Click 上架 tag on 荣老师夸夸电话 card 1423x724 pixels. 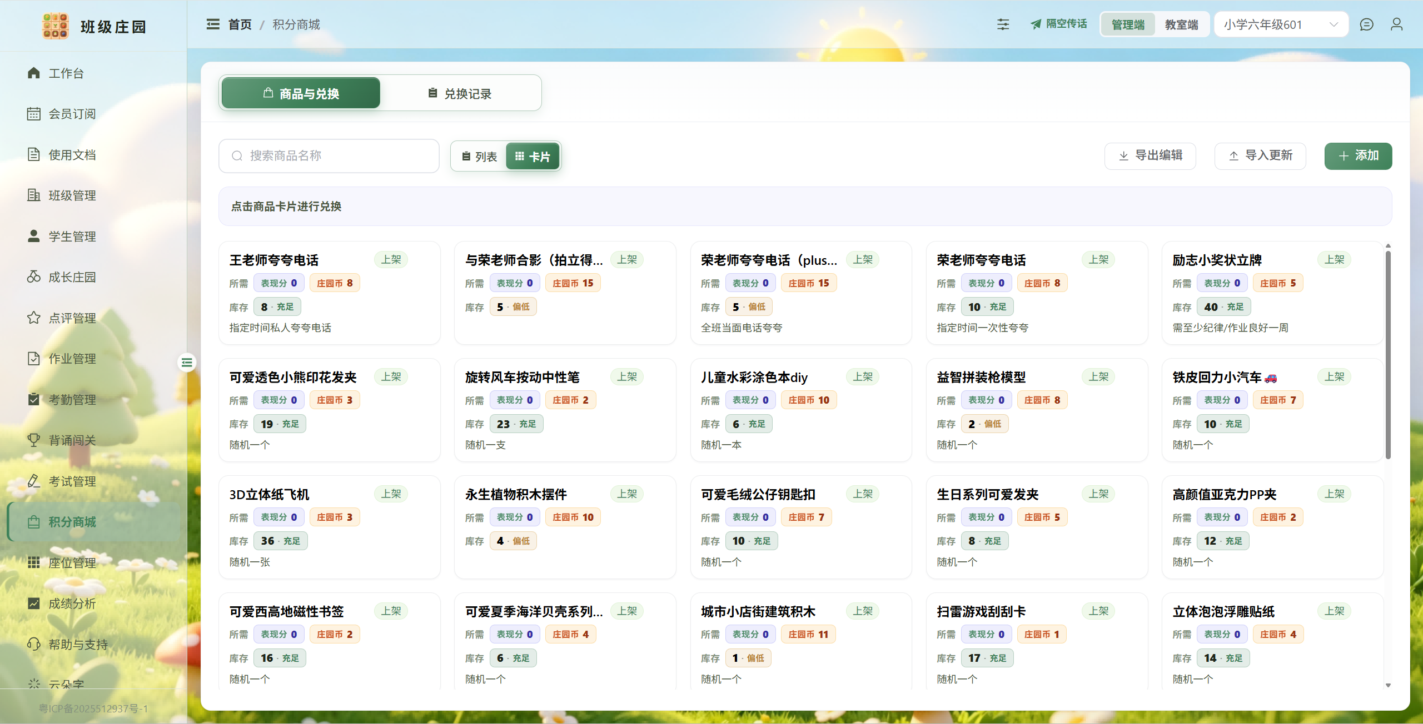[1098, 259]
